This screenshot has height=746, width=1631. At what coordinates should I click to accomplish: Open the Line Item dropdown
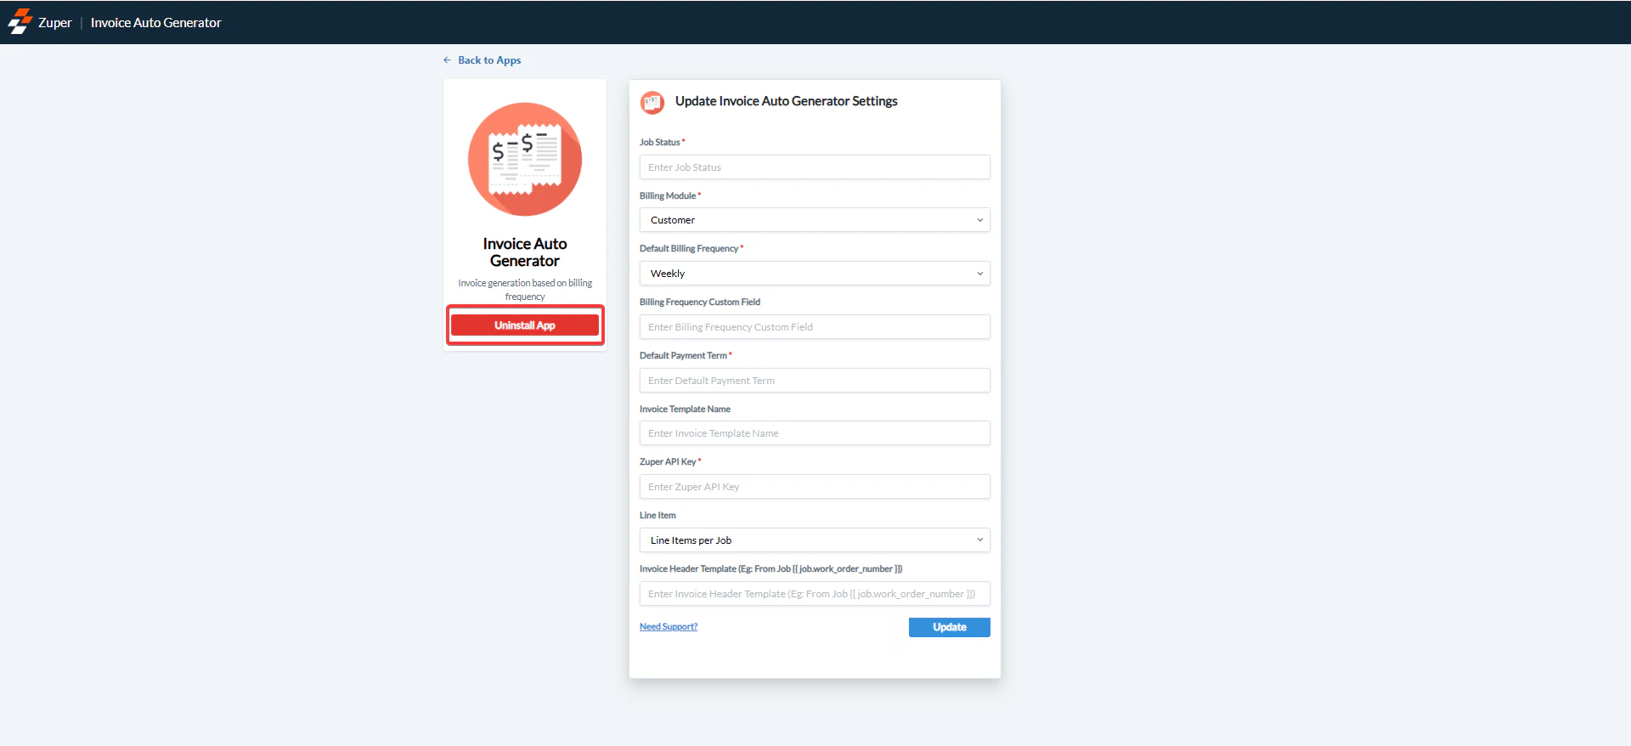(815, 540)
